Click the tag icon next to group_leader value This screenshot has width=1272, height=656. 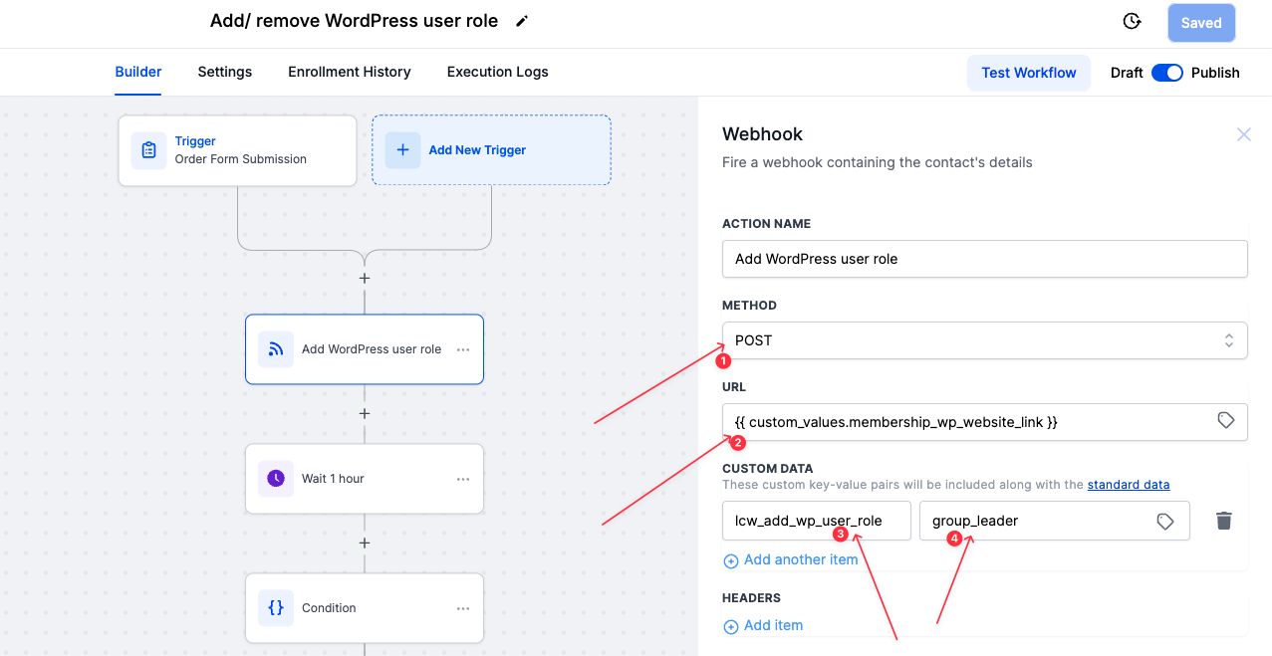click(x=1164, y=520)
